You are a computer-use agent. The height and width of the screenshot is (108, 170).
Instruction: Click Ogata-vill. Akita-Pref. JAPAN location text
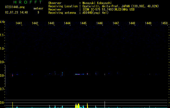pyautogui.click(x=121, y=6)
